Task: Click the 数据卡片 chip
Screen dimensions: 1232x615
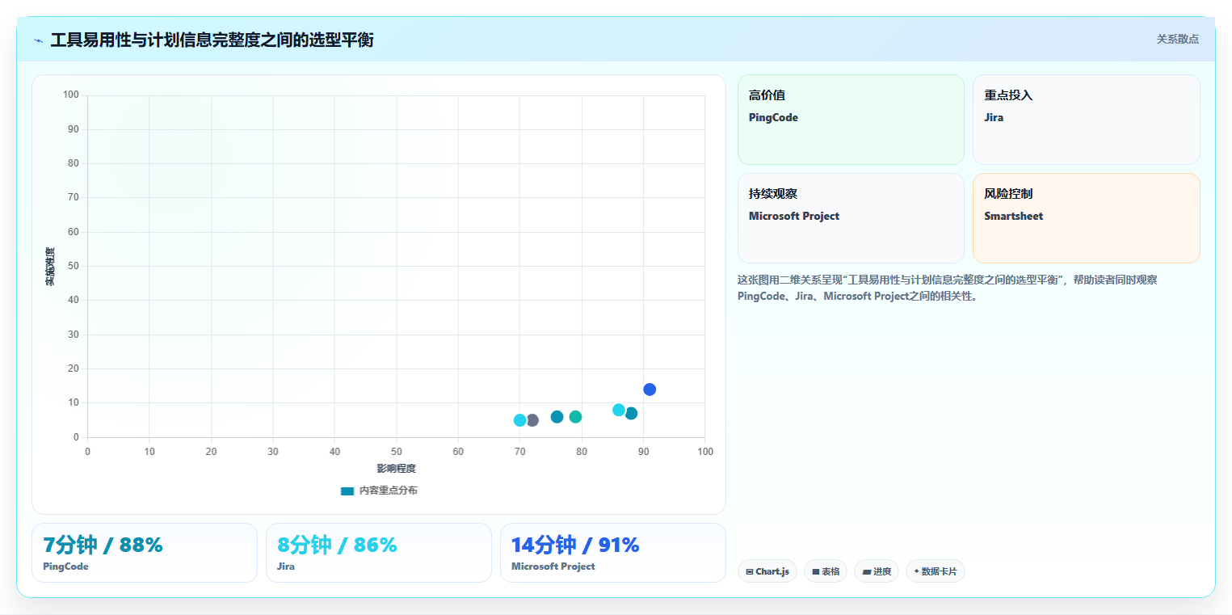Action: [936, 571]
